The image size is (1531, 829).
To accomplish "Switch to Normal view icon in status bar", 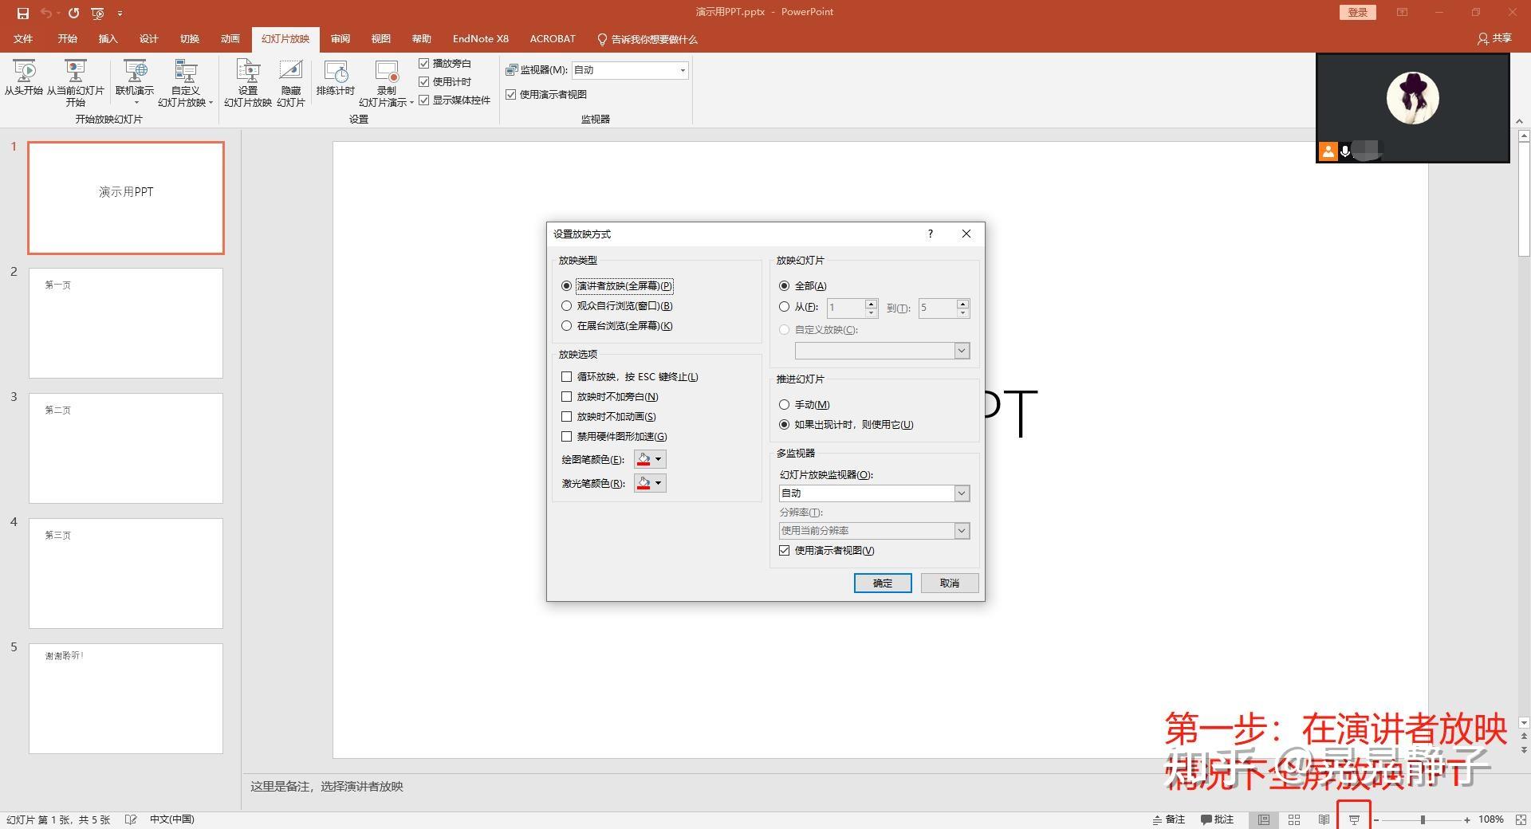I will coord(1264,819).
